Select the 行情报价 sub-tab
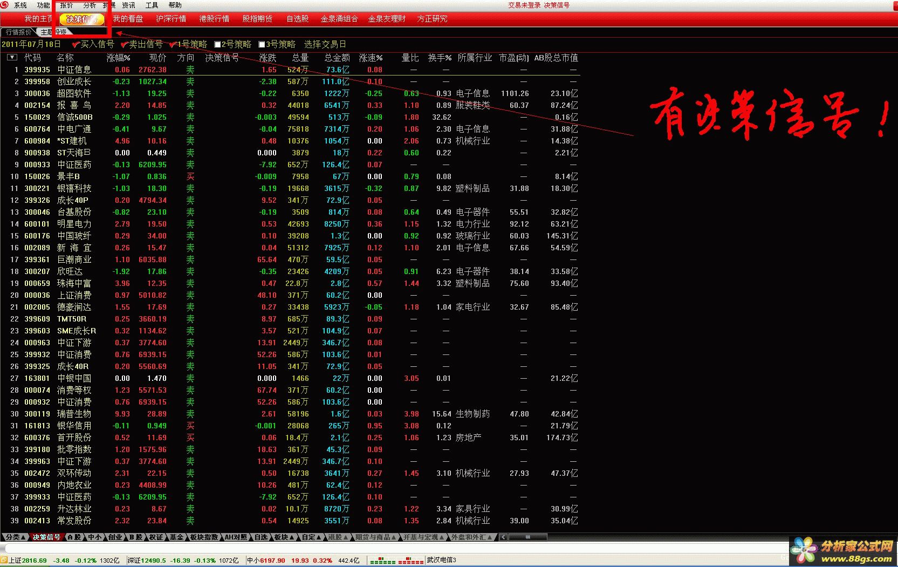 pyautogui.click(x=18, y=32)
